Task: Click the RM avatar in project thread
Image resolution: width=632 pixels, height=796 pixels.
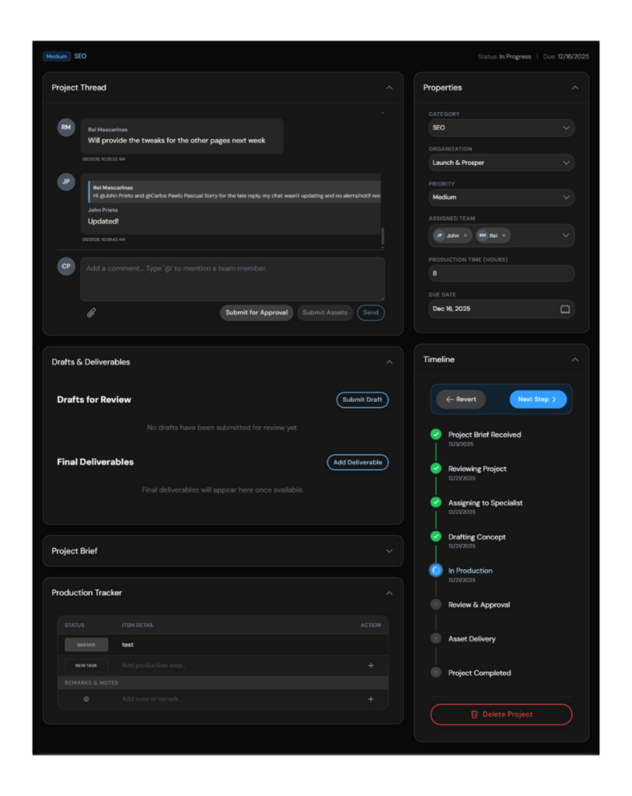Action: click(66, 127)
